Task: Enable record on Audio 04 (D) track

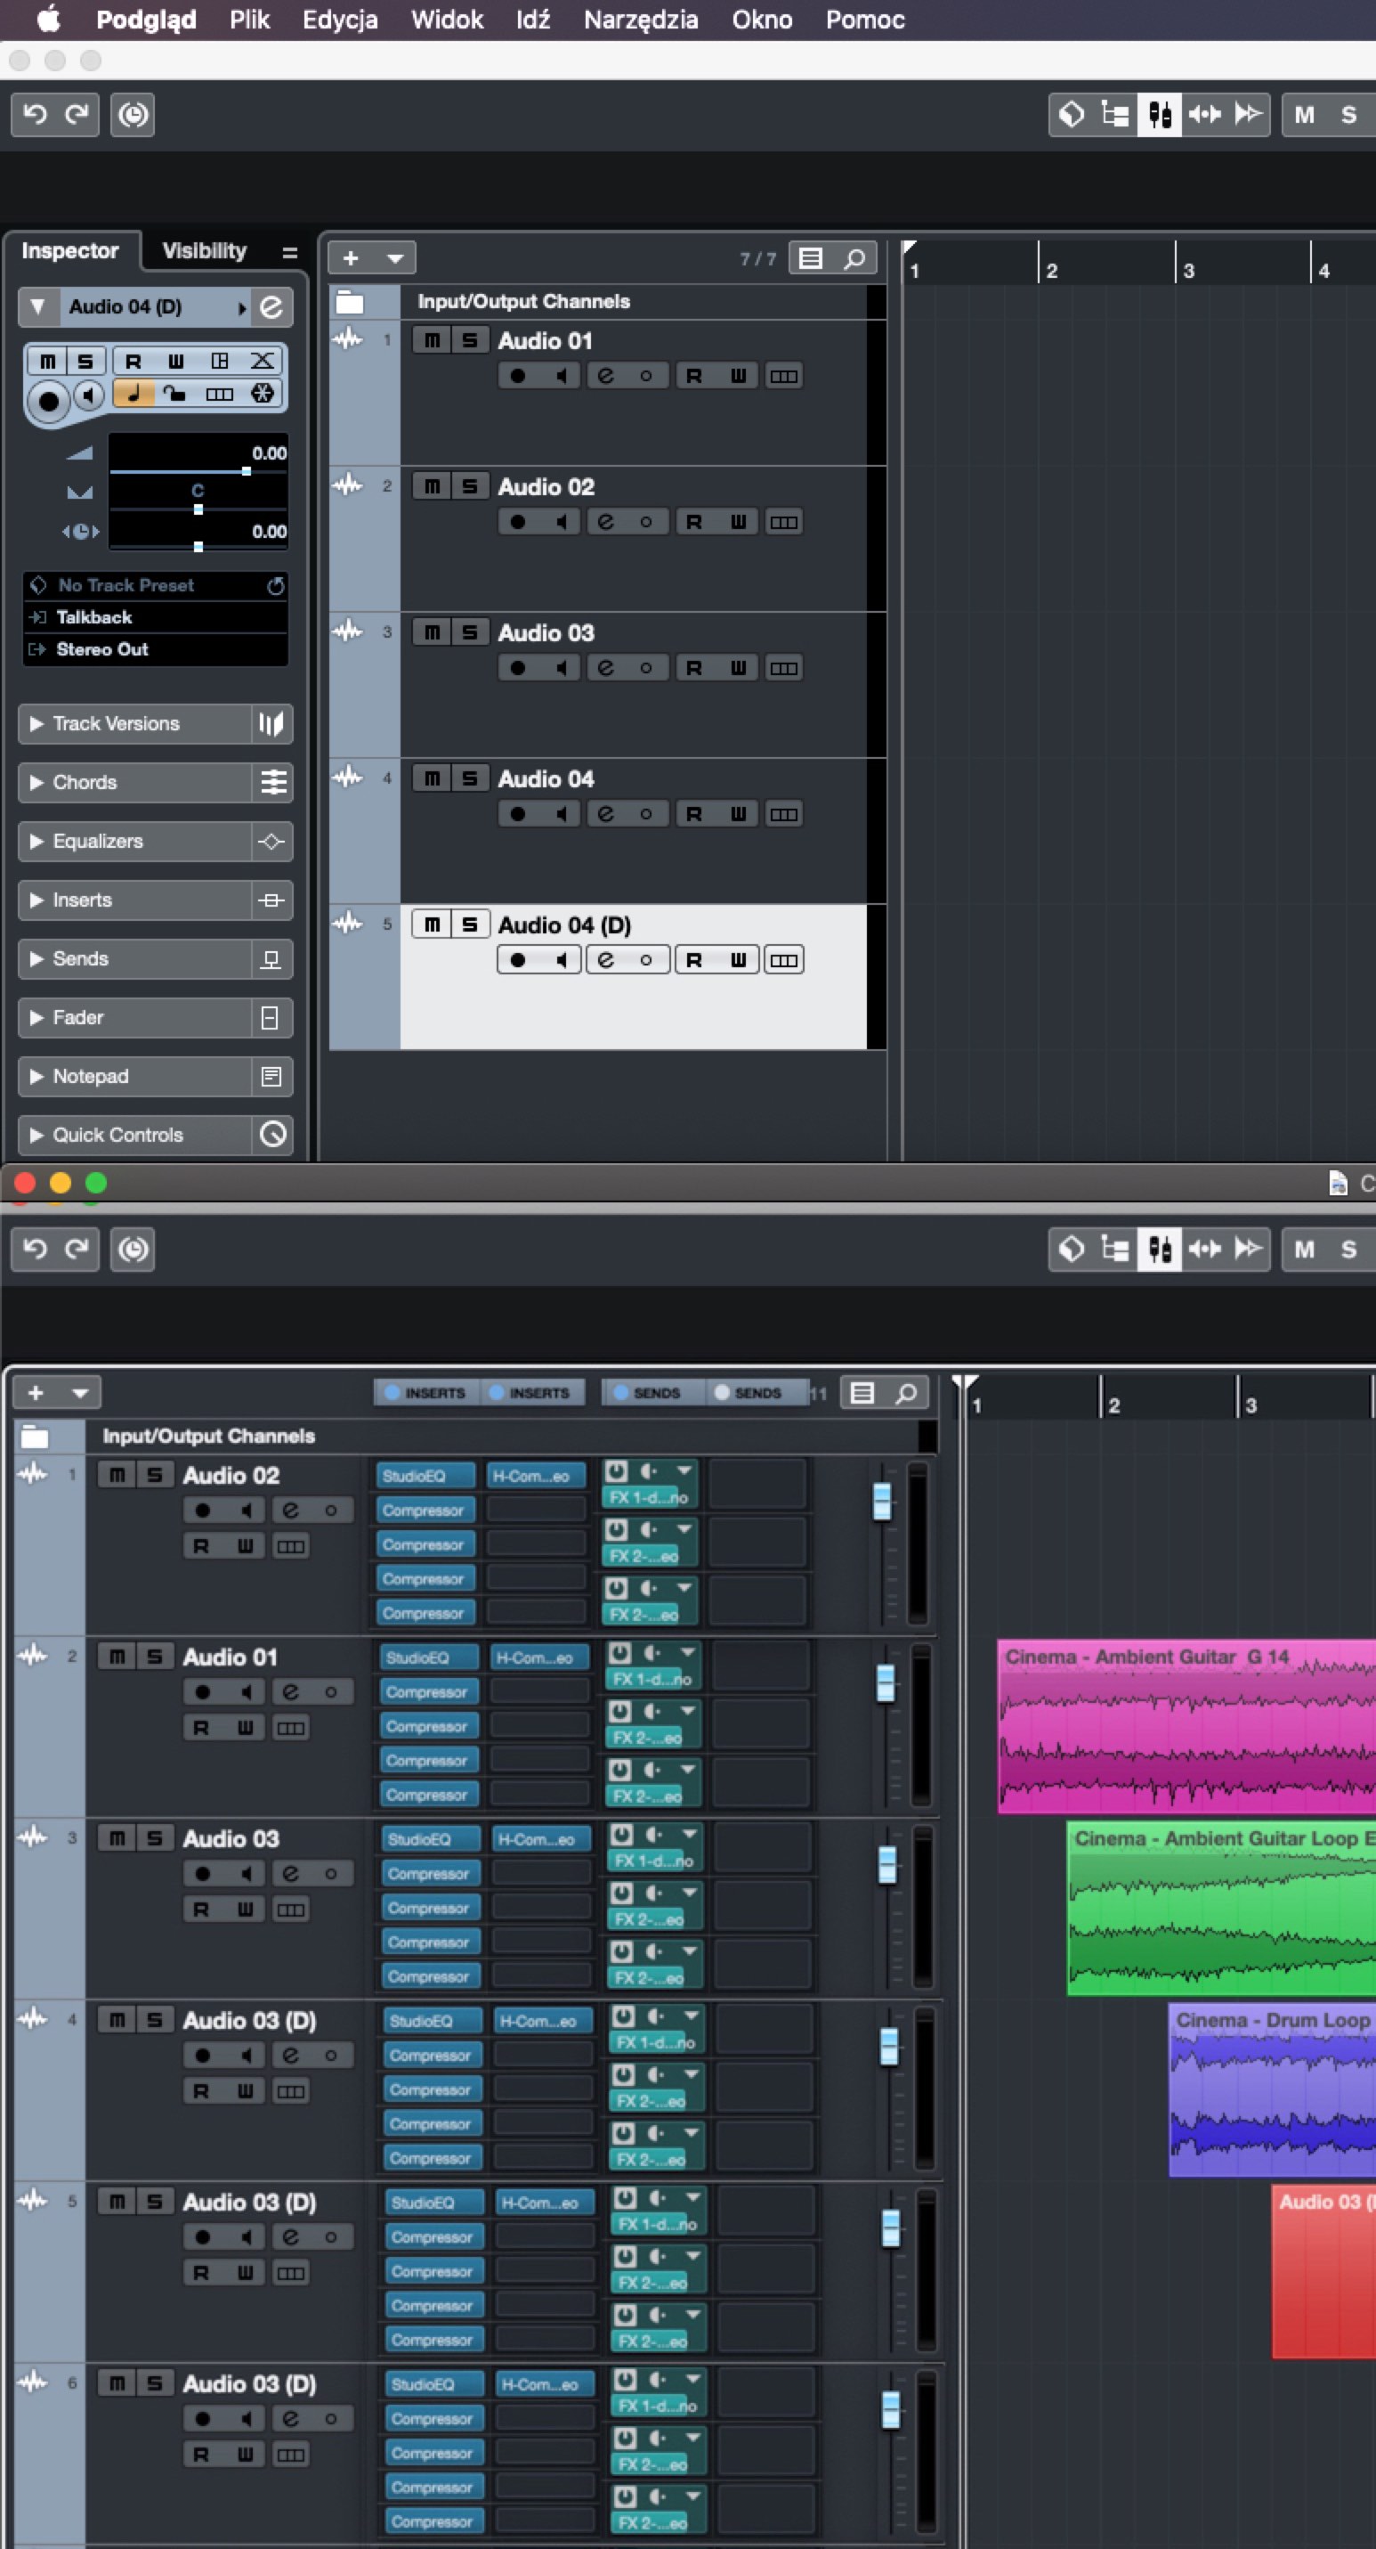Action: pyautogui.click(x=517, y=960)
